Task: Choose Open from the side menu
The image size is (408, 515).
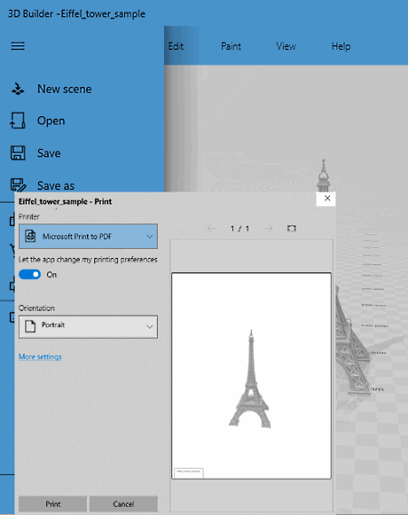Action: coord(51,121)
